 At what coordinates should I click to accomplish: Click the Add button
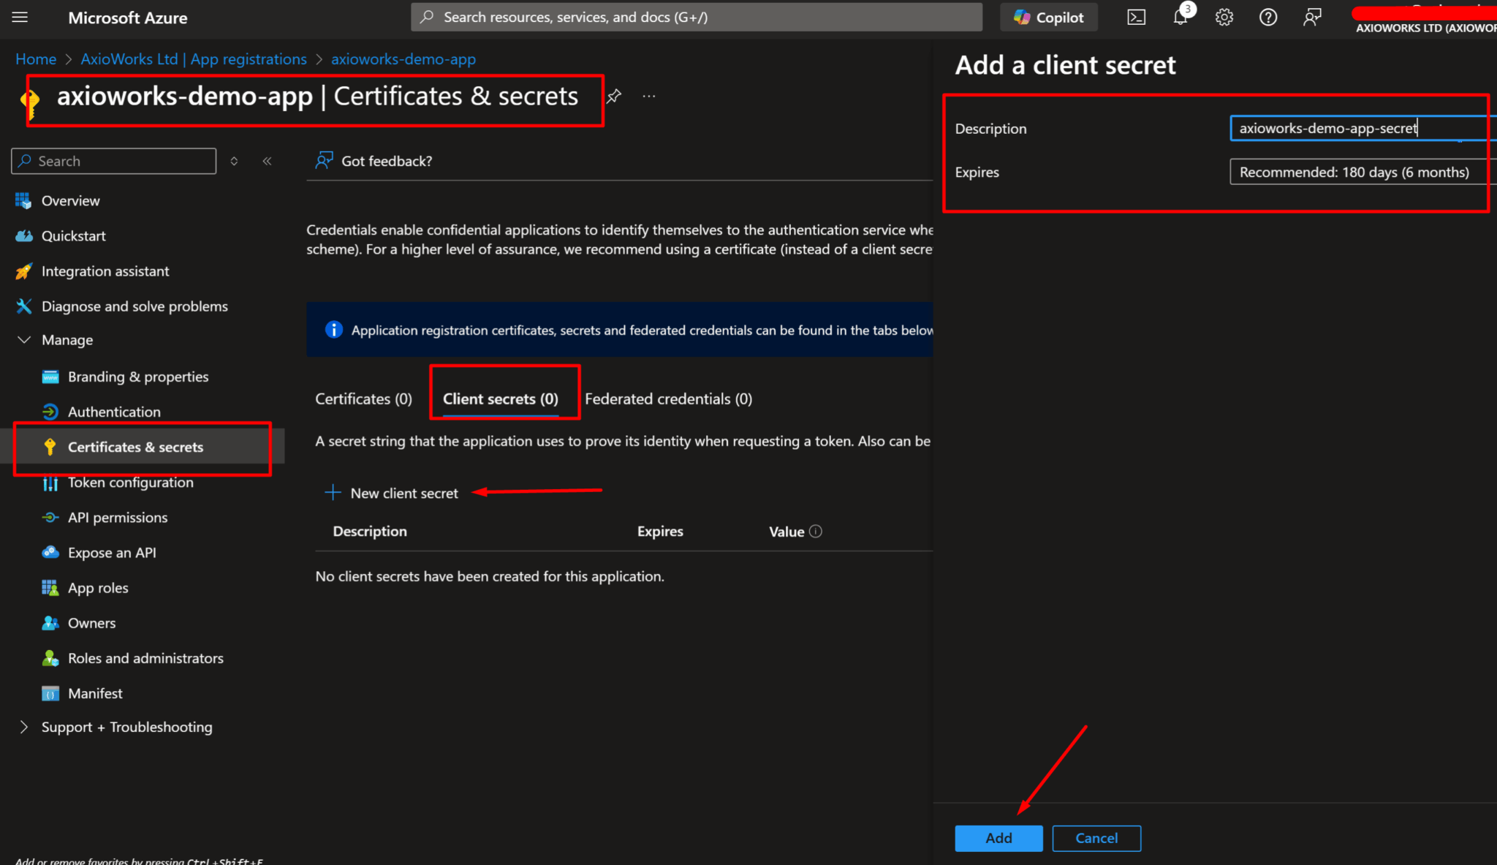click(998, 838)
